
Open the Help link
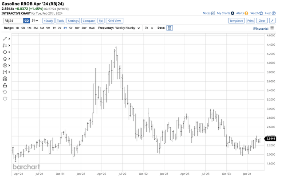[270, 13]
